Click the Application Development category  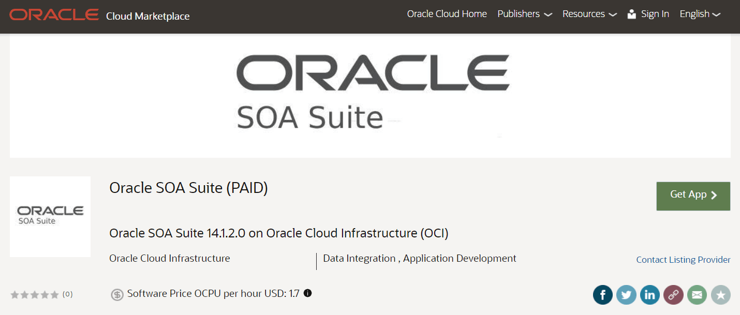pyautogui.click(x=460, y=258)
